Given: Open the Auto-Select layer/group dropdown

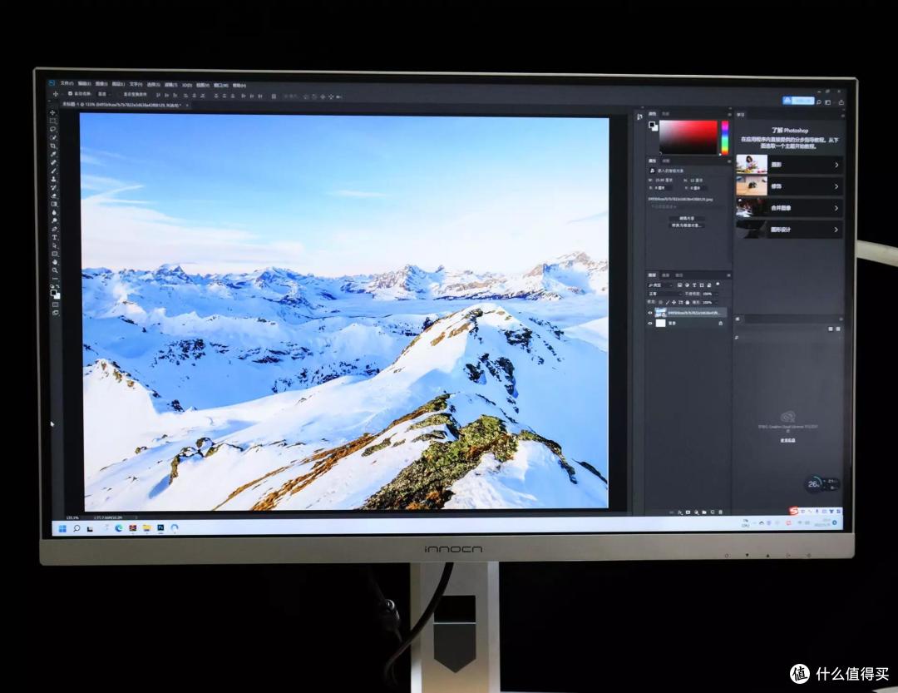Looking at the screenshot, I should tap(105, 94).
